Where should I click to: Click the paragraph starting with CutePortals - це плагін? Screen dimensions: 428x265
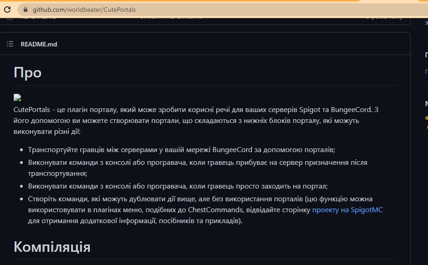click(x=196, y=121)
